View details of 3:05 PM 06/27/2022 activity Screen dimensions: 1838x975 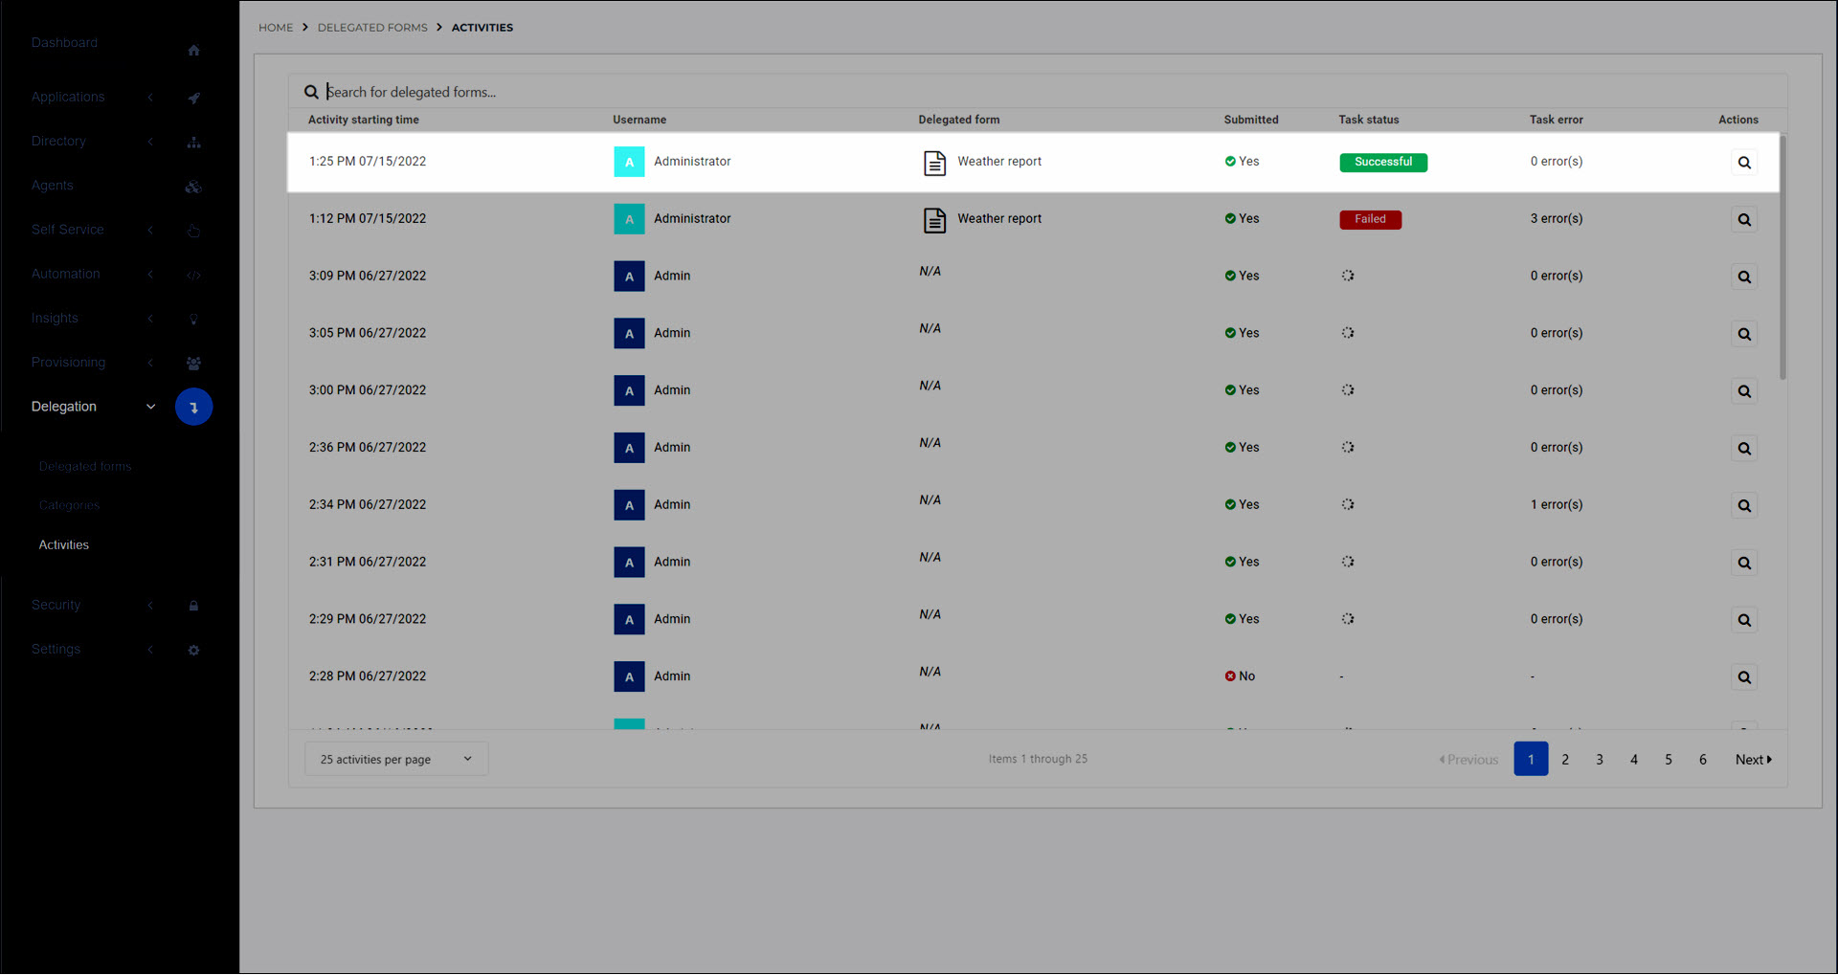coord(1744,334)
